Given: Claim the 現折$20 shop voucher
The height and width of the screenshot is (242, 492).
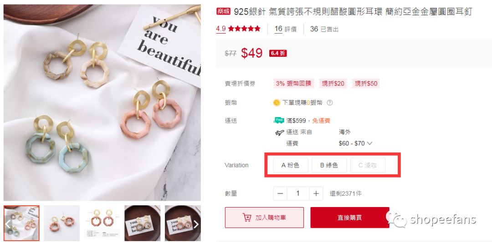Looking at the screenshot, I should coord(333,84).
